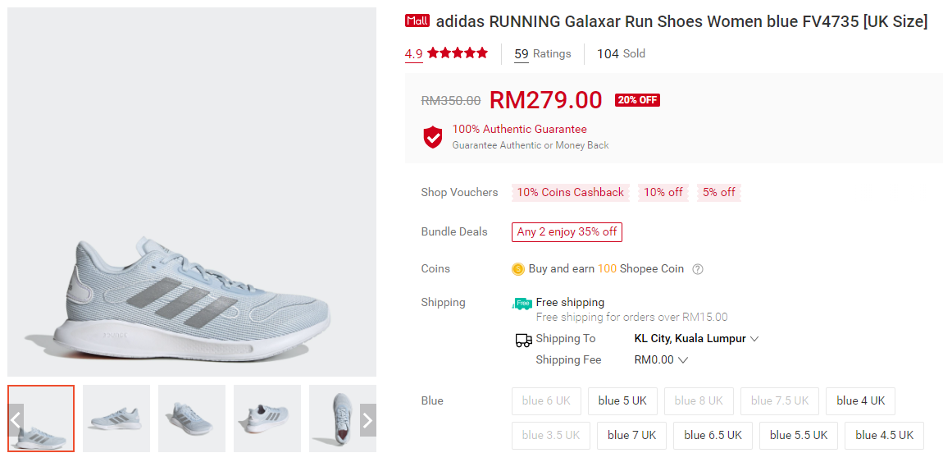
Task: Click the Authentic Guarantee shield icon
Action: (x=433, y=137)
